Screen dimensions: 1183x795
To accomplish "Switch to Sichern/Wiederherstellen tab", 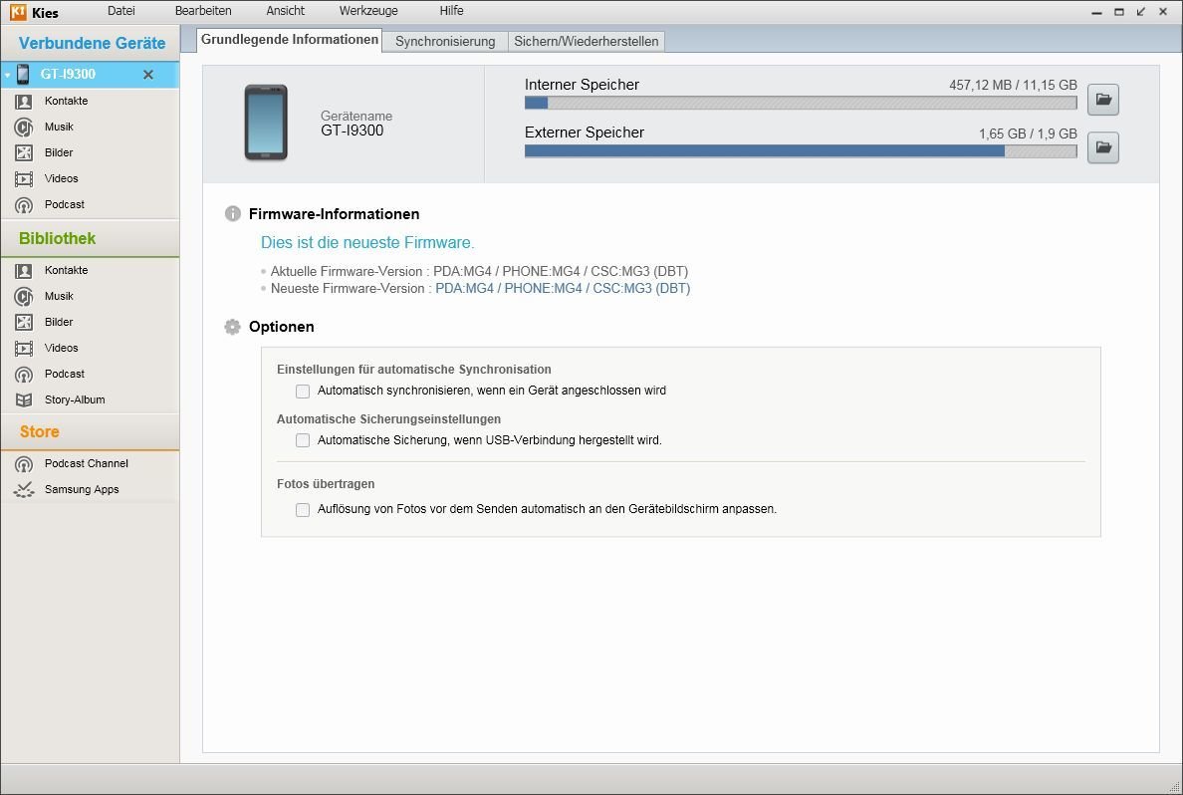I will click(x=586, y=42).
